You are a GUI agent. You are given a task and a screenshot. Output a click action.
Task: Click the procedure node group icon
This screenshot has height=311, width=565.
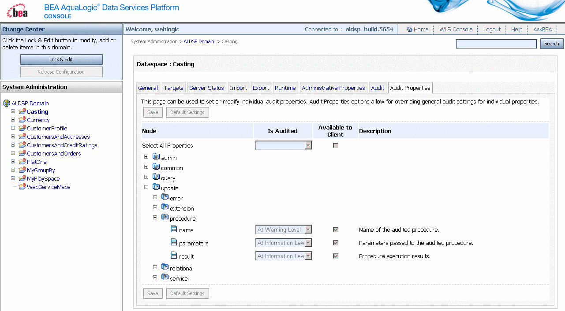coord(165,217)
